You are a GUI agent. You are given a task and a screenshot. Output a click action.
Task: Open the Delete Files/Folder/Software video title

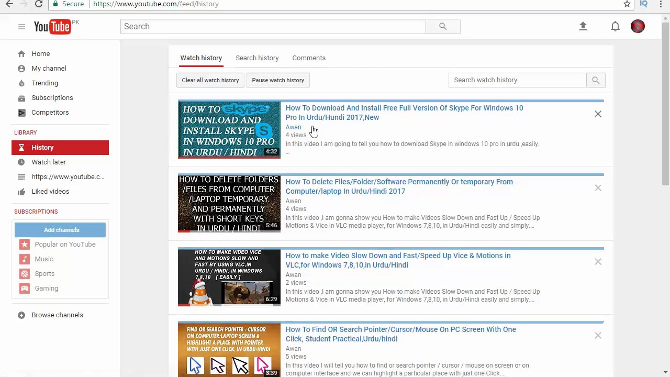point(399,186)
